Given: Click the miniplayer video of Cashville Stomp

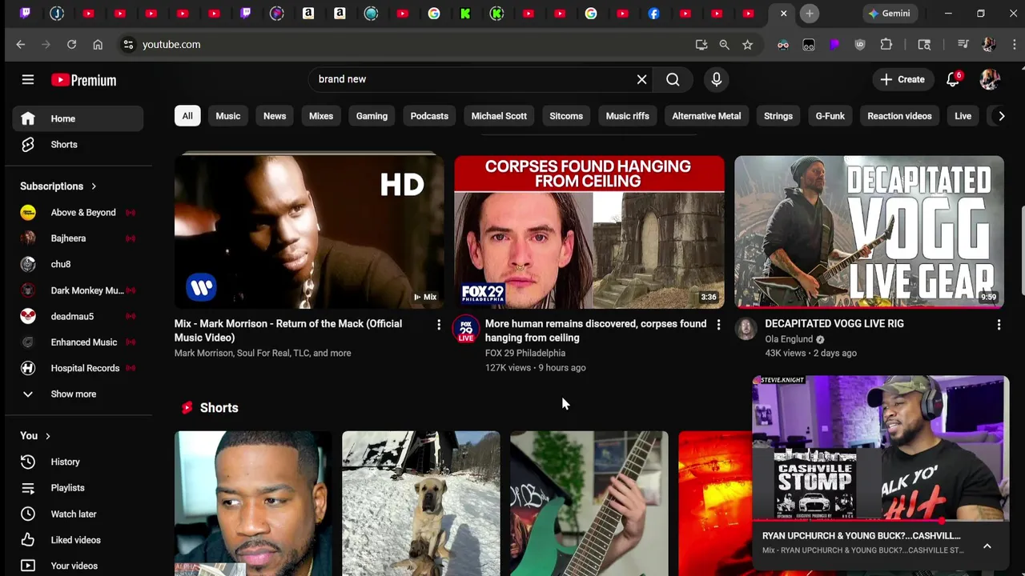Looking at the screenshot, I should coord(881,448).
